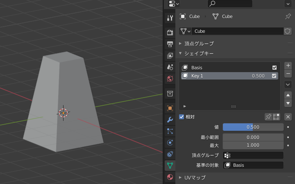Click the Cube mesh data icon in breadcrumb
Image resolution: width=295 pixels, height=184 pixels.
point(216,16)
